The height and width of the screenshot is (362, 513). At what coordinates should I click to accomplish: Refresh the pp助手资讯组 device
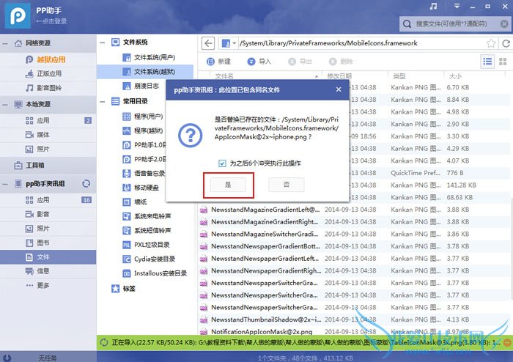coord(86,183)
